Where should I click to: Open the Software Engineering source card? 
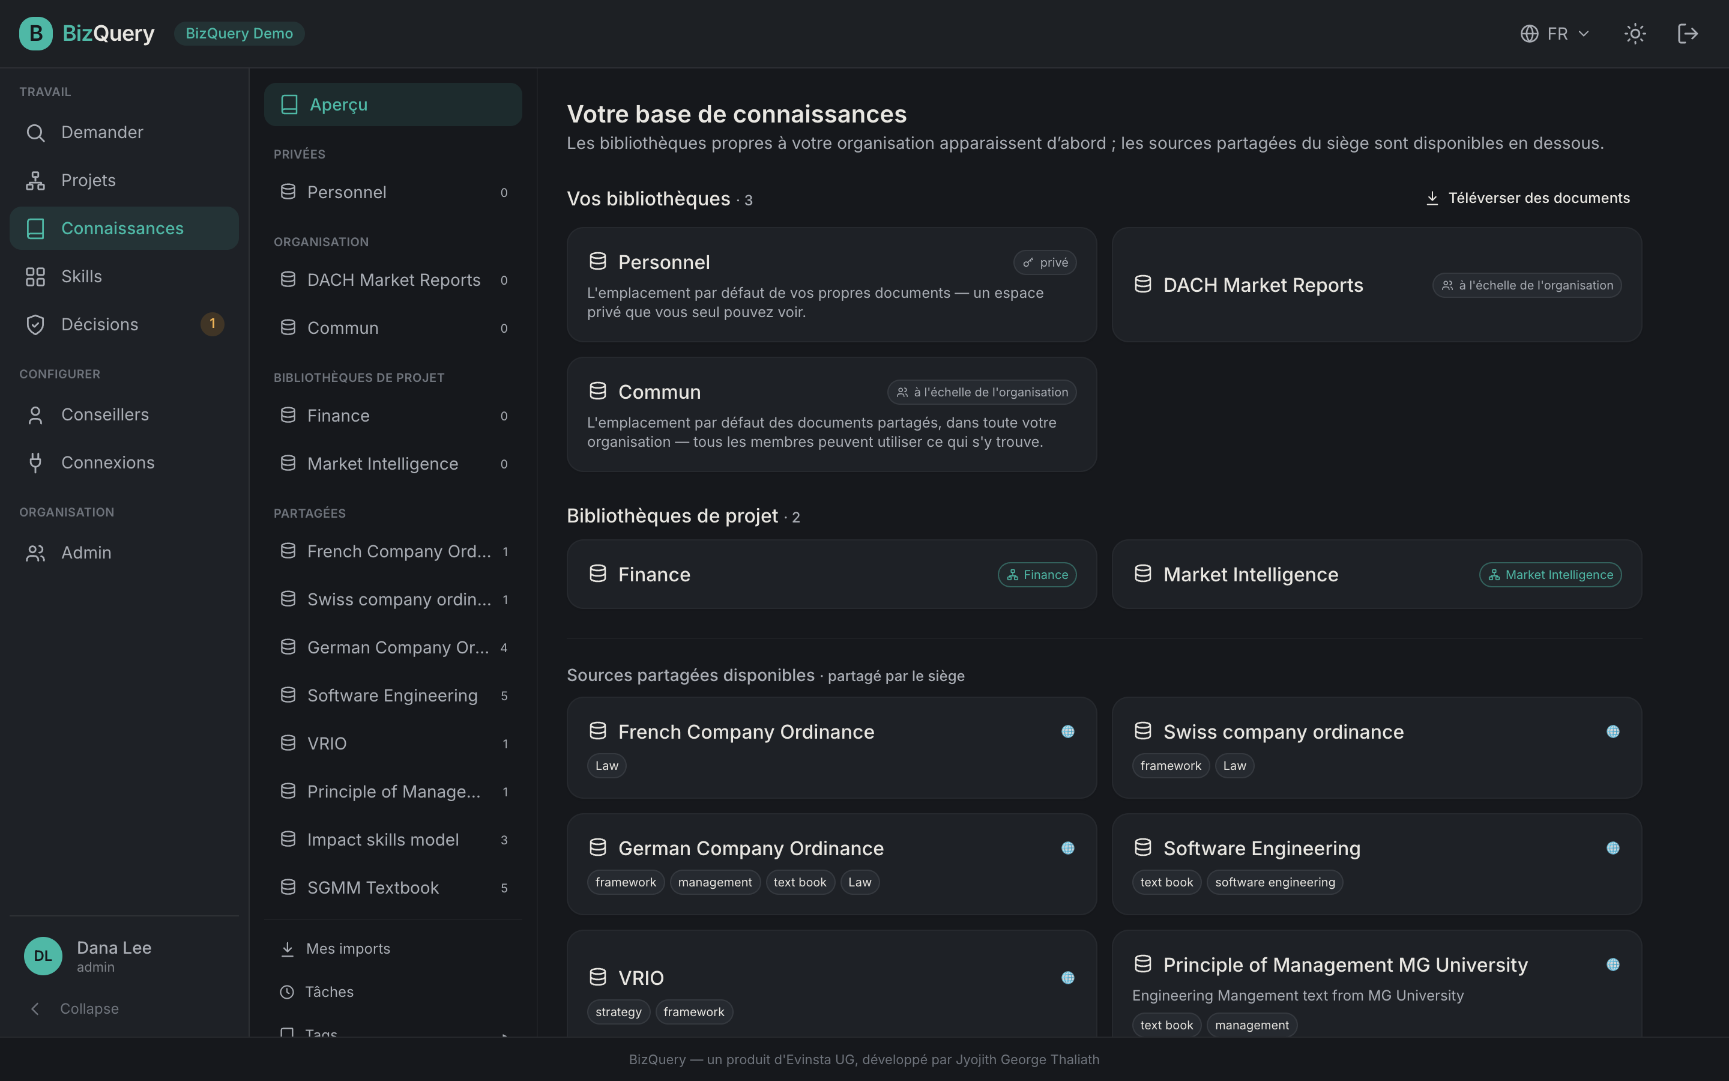pos(1376,864)
